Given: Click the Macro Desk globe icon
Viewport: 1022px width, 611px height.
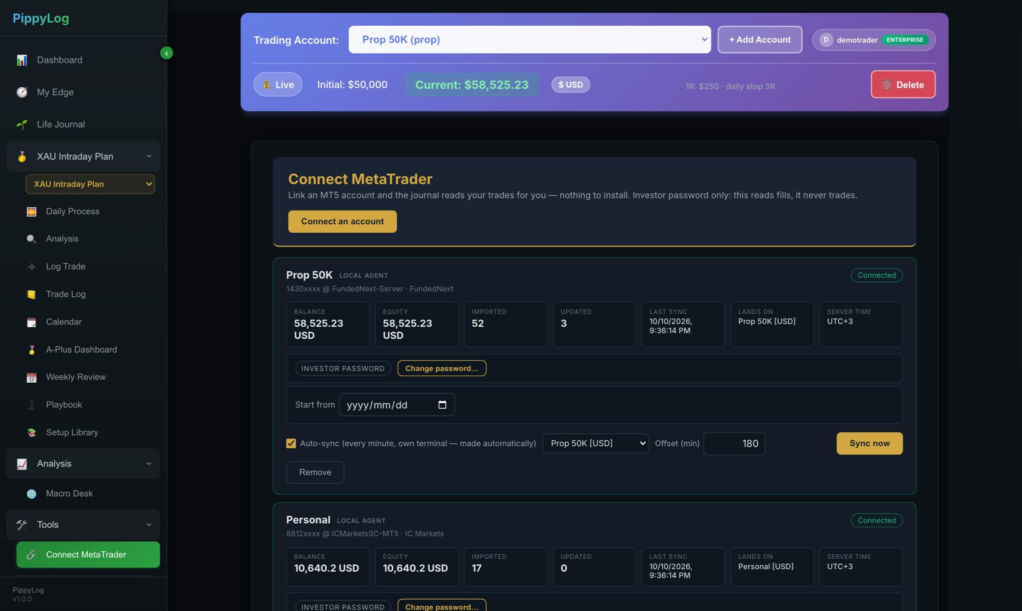Looking at the screenshot, I should pos(31,494).
